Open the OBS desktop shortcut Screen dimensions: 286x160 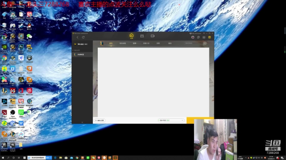[13, 114]
